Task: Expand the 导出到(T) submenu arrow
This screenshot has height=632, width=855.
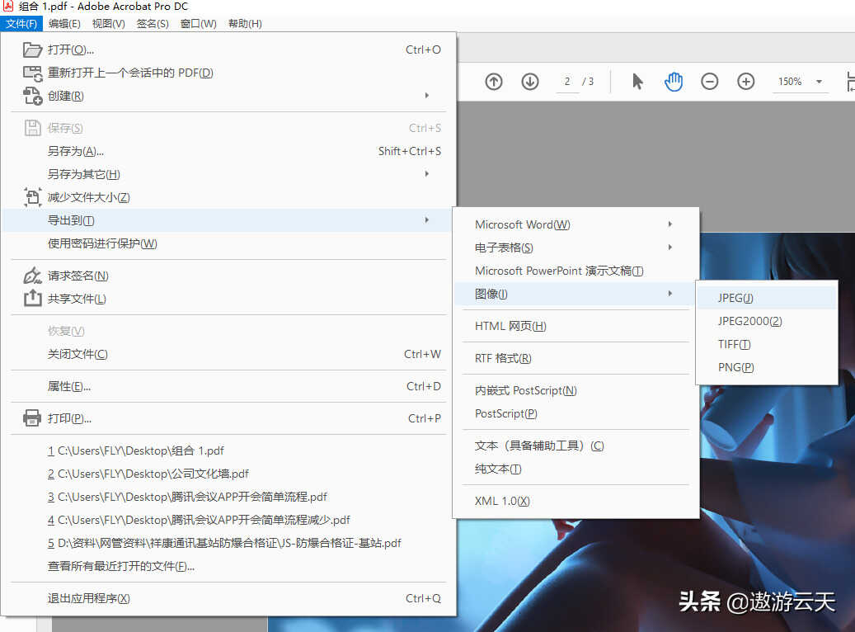Action: pyautogui.click(x=427, y=220)
